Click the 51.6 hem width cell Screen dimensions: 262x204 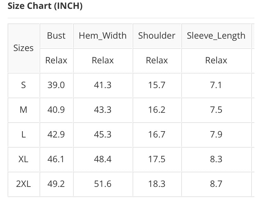tap(103, 184)
